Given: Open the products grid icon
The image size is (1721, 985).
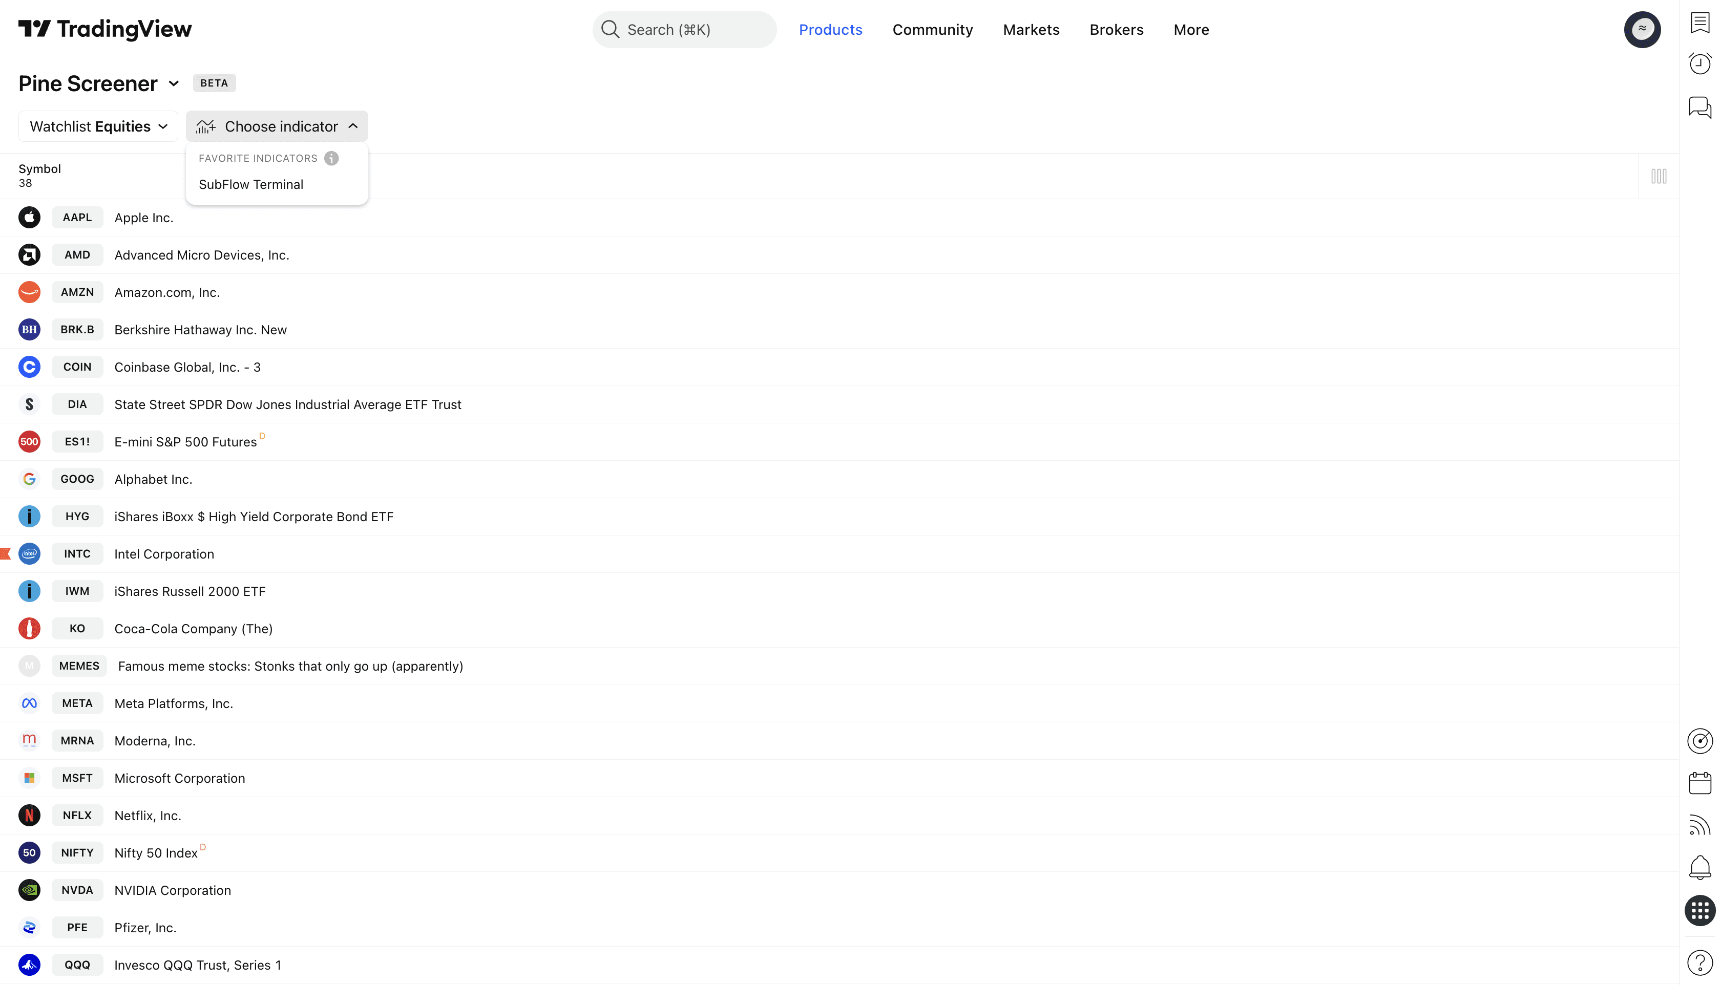Looking at the screenshot, I should click(x=1699, y=910).
